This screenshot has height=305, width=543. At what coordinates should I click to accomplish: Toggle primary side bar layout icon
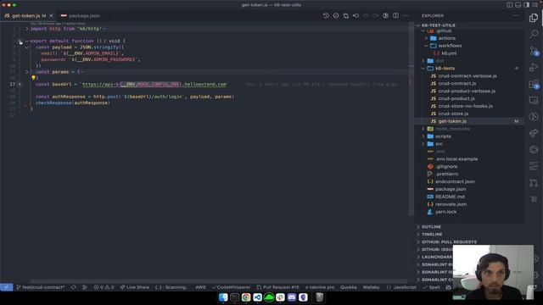pos(509,5)
